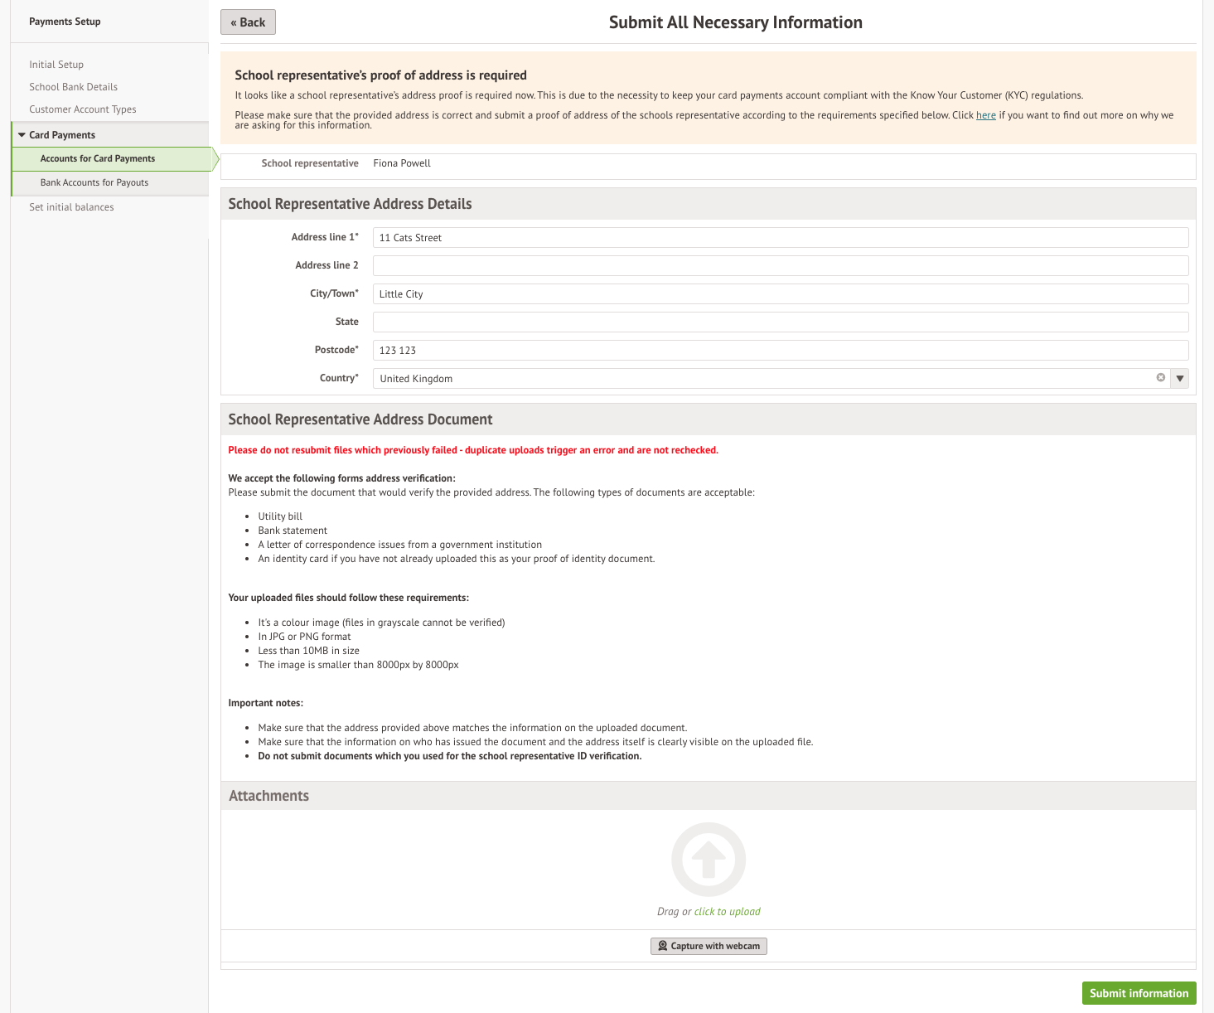The height and width of the screenshot is (1013, 1214).
Task: Focus the Address line 1 field
Action: pyautogui.click(x=780, y=238)
